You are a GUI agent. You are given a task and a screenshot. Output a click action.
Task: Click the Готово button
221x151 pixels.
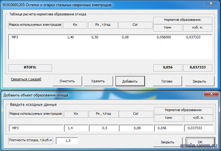(x=167, y=81)
